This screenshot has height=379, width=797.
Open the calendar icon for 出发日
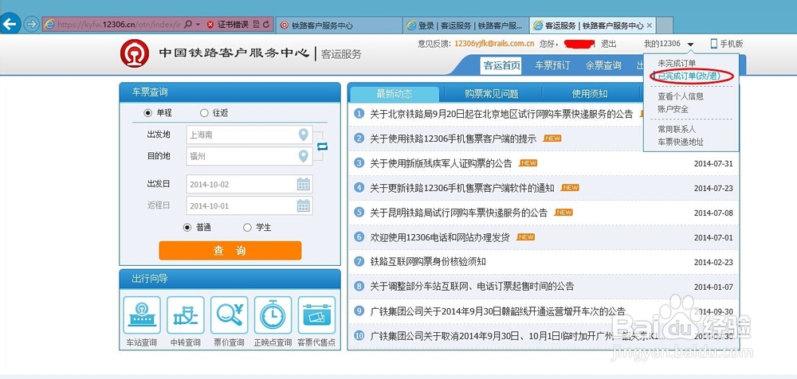(304, 185)
